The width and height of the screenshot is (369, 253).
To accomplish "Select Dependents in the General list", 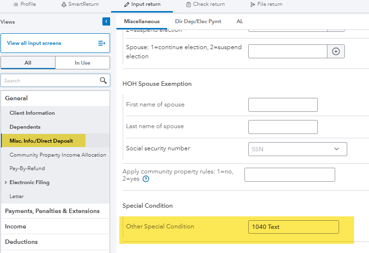I will click(25, 127).
